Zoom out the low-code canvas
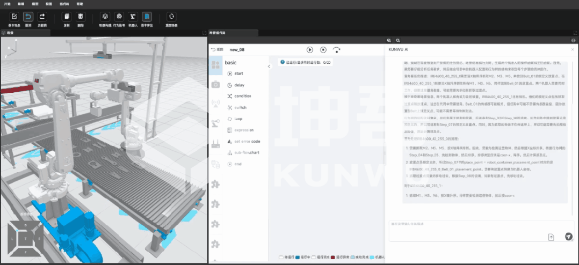 click(397, 40)
